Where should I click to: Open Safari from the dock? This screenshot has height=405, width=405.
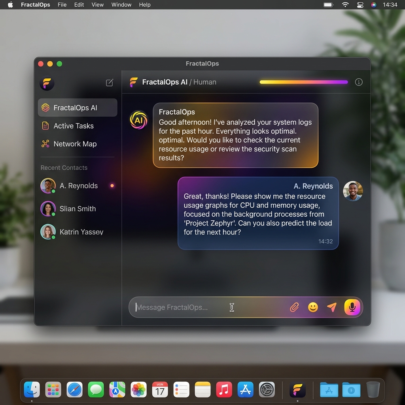75,389
